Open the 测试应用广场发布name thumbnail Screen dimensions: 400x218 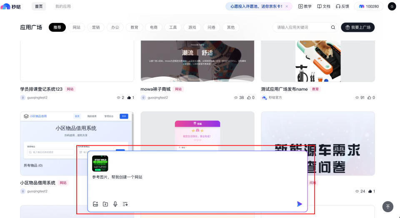pyautogui.click(x=318, y=61)
